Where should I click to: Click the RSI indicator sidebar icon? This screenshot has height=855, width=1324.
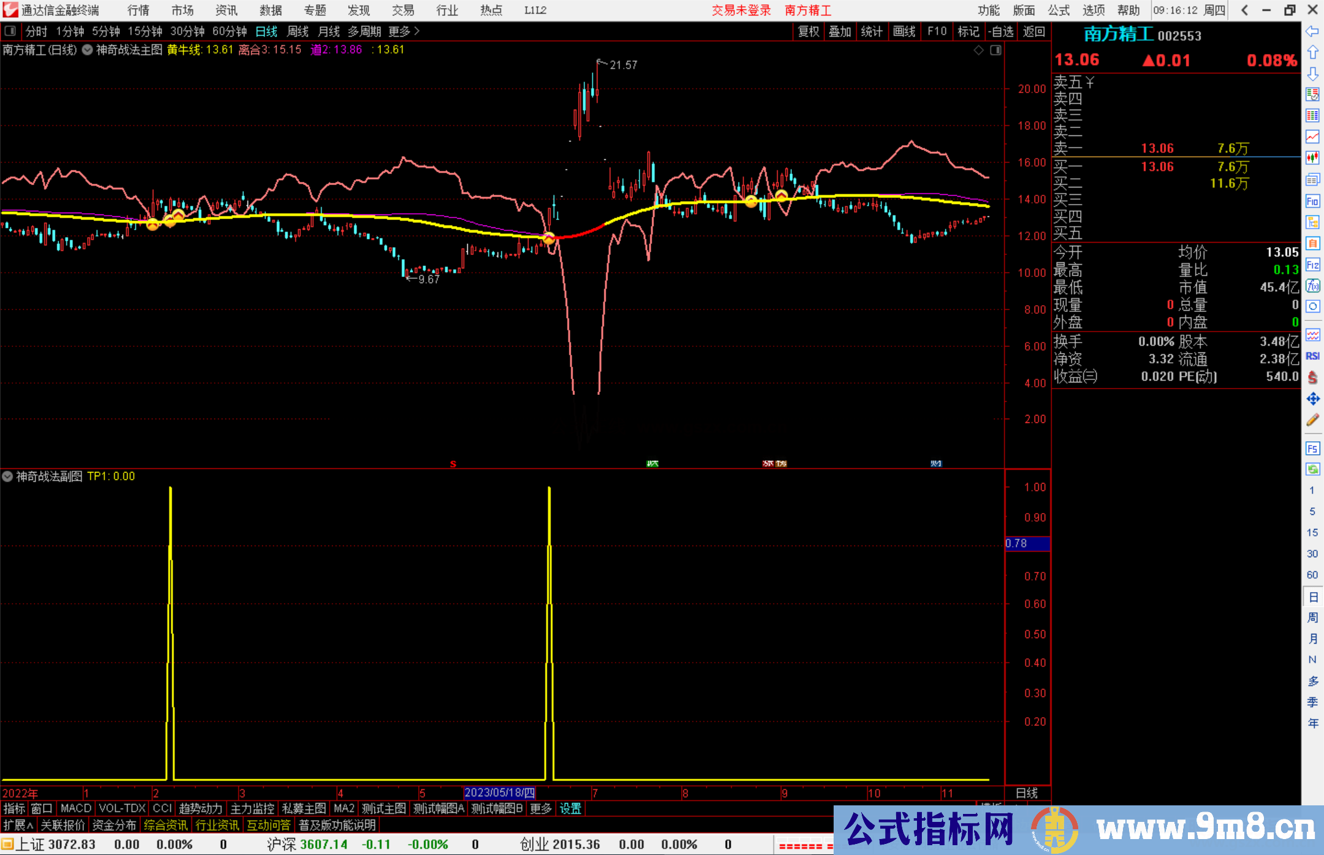point(1312,356)
